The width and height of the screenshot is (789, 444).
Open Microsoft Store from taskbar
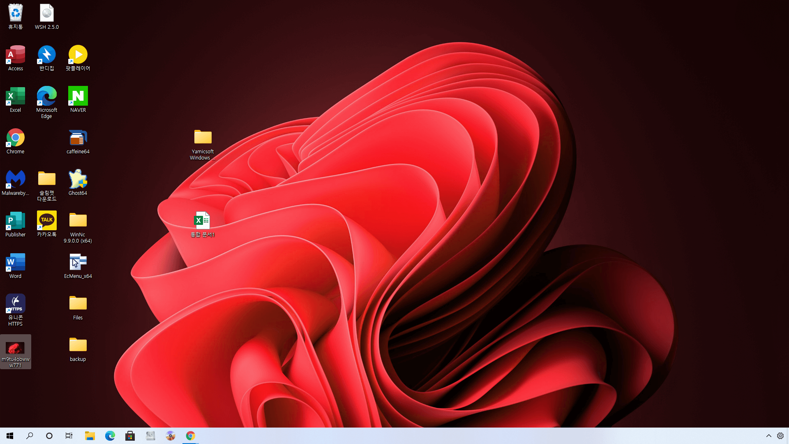[130, 436]
